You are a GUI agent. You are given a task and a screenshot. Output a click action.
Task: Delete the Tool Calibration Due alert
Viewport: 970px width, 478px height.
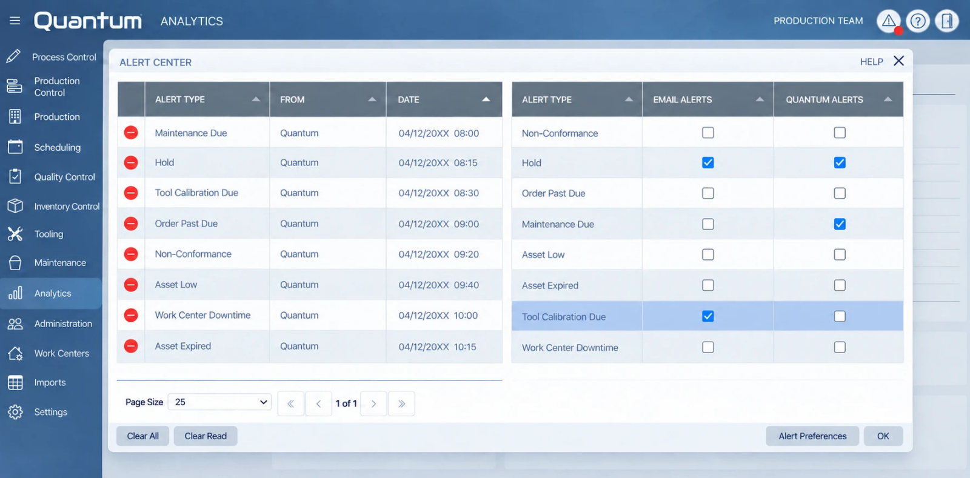coord(131,193)
